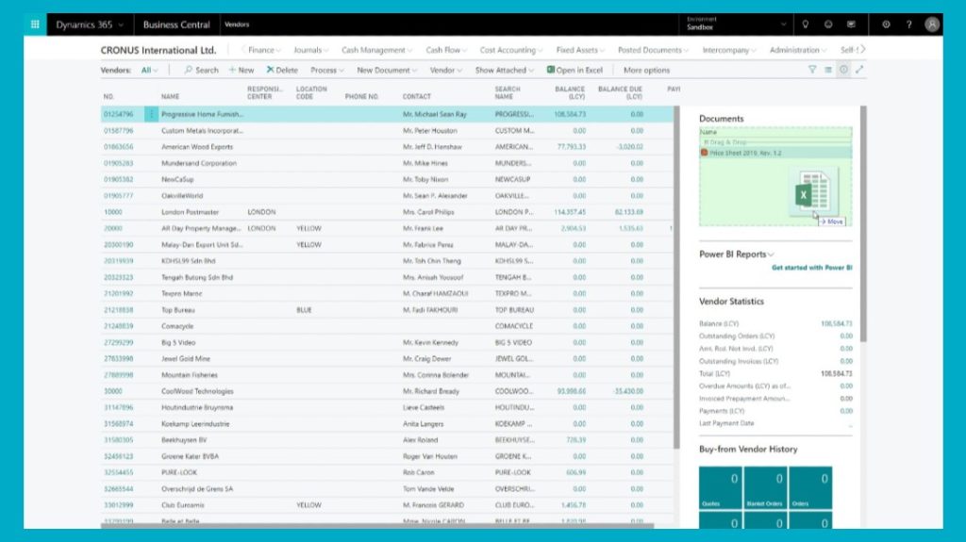Switch list layout view icon
This screenshot has width=966, height=542.
828,70
